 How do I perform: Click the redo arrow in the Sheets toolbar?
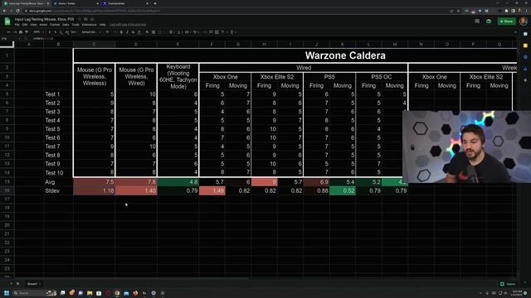coord(15,32)
